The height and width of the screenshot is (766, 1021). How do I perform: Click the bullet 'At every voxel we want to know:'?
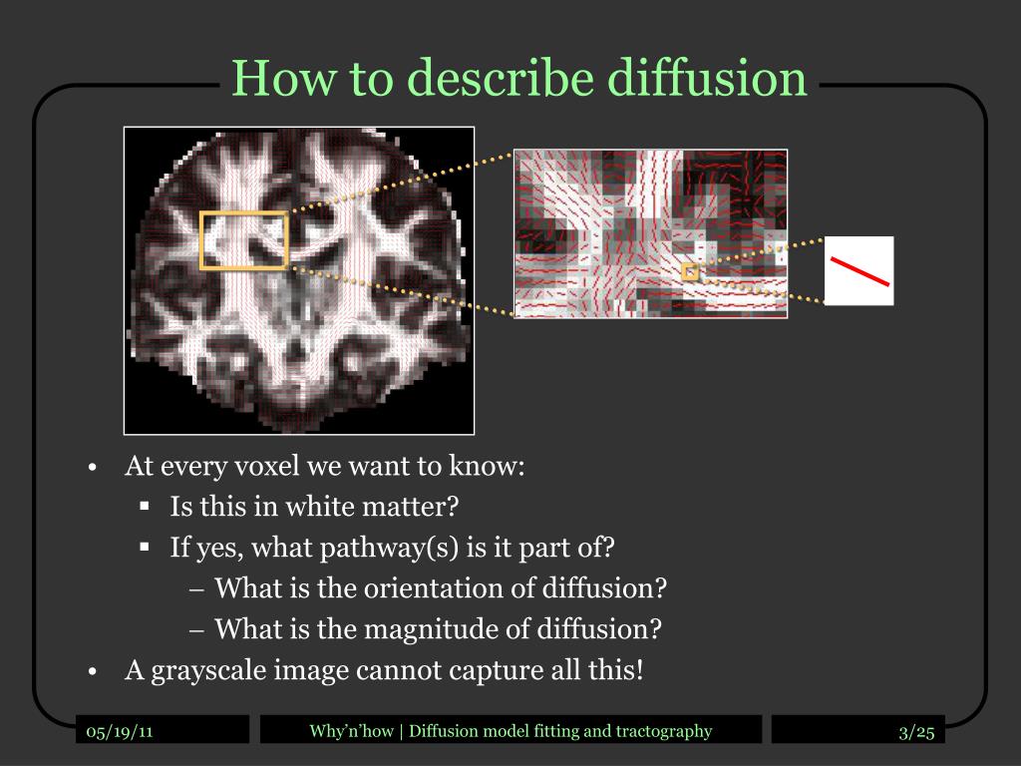[x=324, y=467]
